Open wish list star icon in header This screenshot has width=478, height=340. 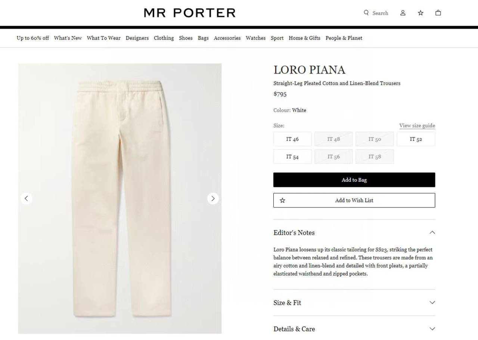(x=420, y=13)
